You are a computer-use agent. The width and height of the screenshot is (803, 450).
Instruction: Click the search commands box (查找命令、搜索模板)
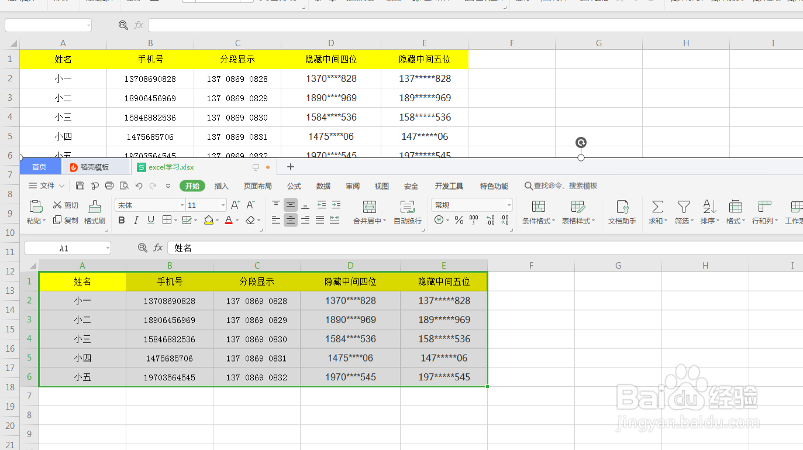point(561,186)
